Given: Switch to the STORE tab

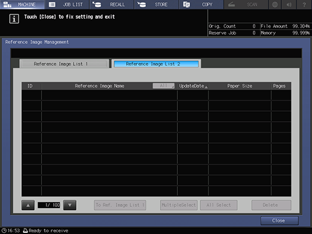Looking at the screenshot, I should 156,4.
